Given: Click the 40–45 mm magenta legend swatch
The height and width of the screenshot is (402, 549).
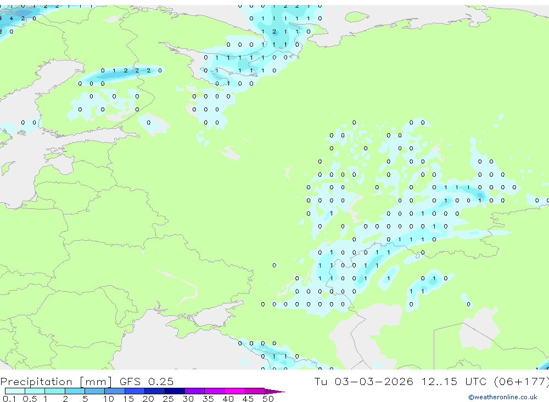Looking at the screenshot, I should 234,391.
